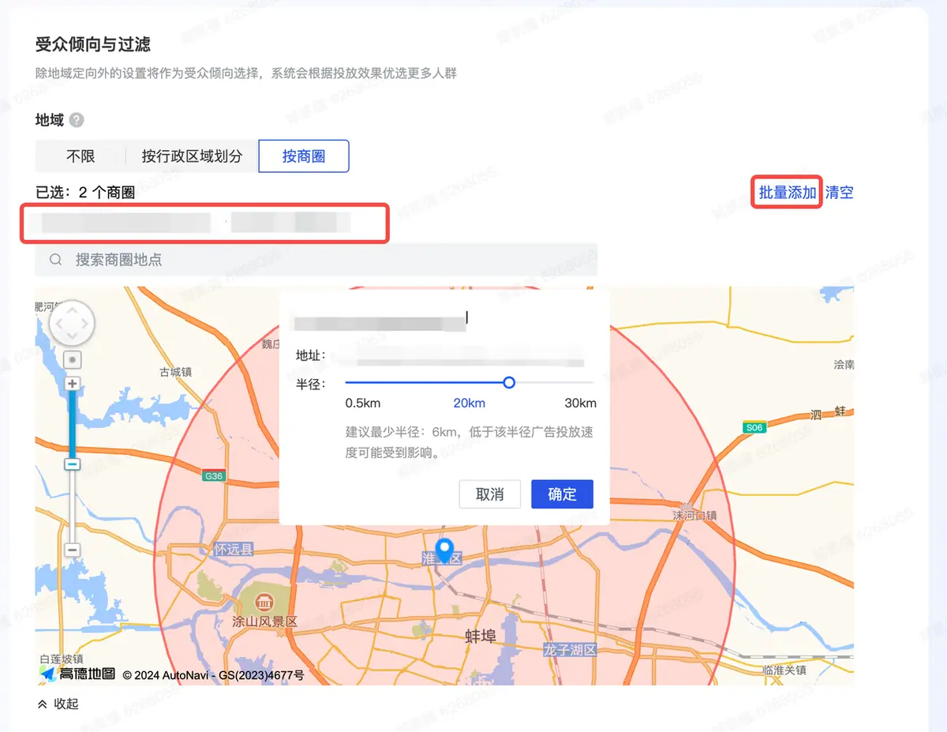Focus the 搜索商圈地点 search field
Screen dimensions: 947x732
316,260
